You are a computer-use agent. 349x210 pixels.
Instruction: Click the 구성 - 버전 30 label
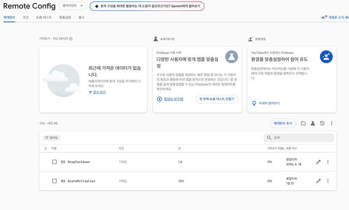pyautogui.click(x=48, y=123)
